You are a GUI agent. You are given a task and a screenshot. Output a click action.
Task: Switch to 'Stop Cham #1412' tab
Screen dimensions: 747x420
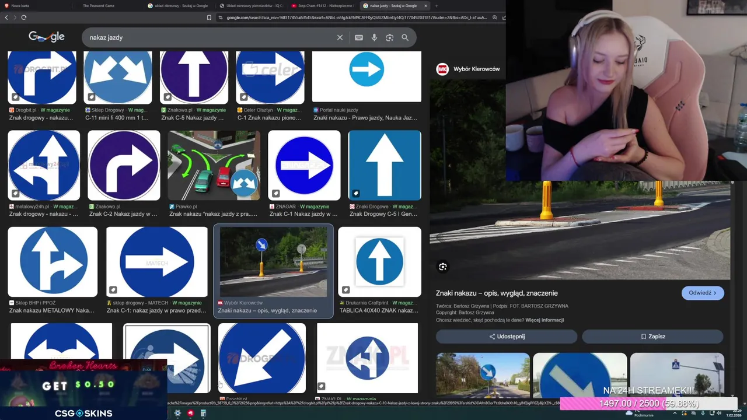click(322, 6)
